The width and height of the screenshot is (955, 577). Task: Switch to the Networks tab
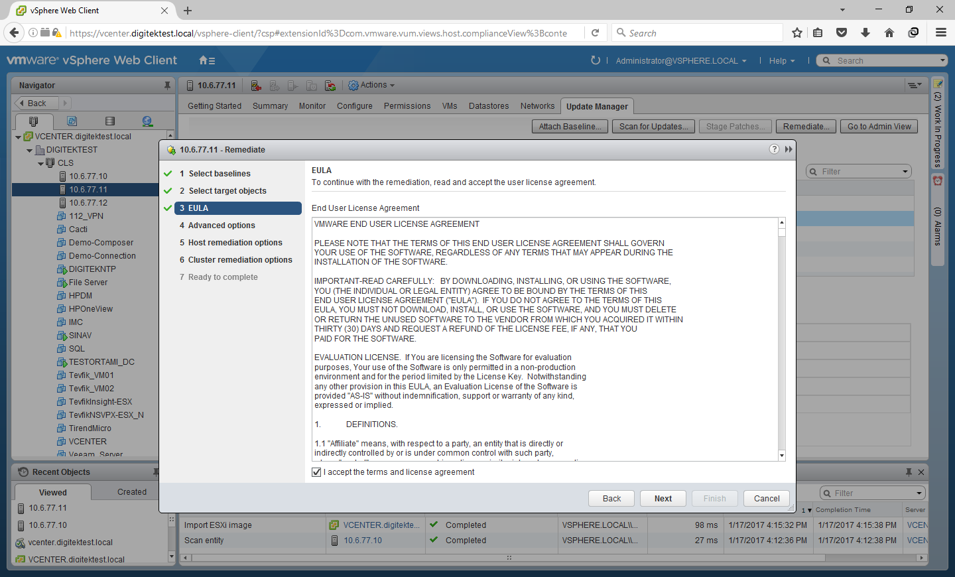(537, 106)
